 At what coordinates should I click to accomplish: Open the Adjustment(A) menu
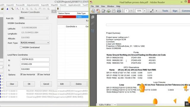click(x=33, y=5)
